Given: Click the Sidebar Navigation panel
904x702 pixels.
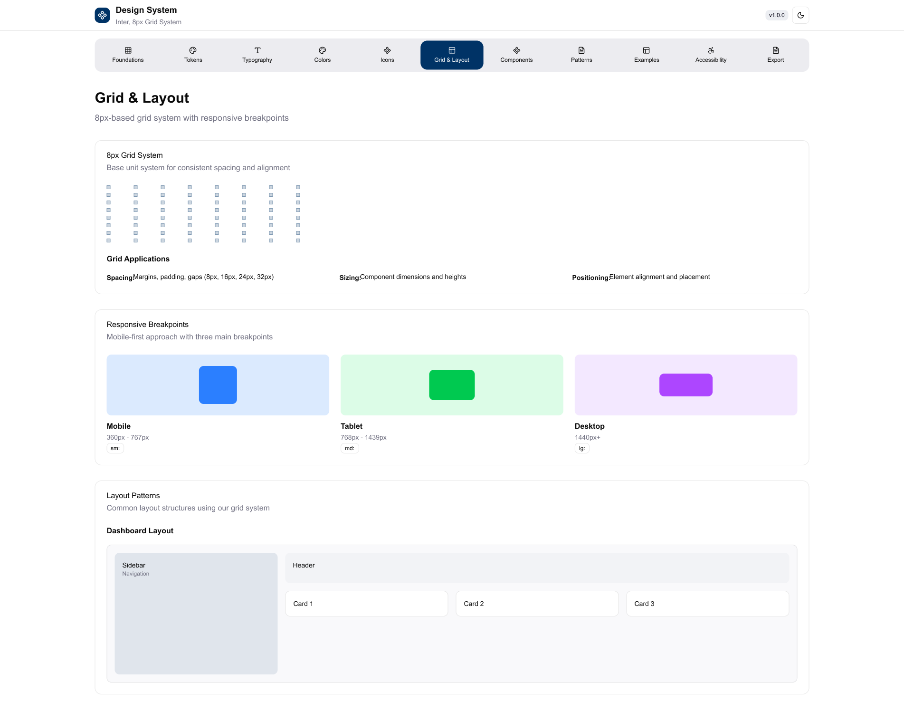Looking at the screenshot, I should point(196,614).
